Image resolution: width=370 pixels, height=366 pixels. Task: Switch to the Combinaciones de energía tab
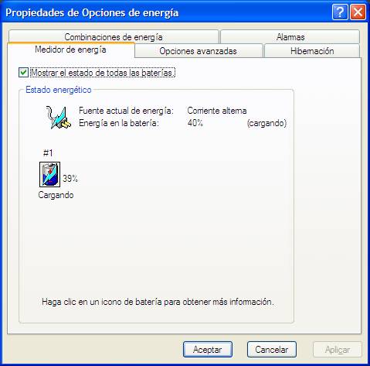[114, 37]
